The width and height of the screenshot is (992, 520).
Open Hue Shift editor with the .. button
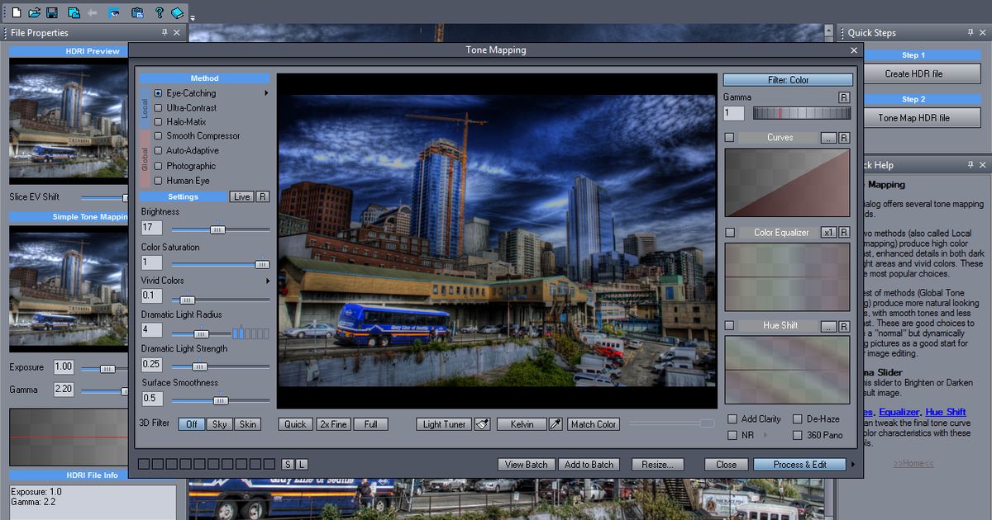(828, 326)
